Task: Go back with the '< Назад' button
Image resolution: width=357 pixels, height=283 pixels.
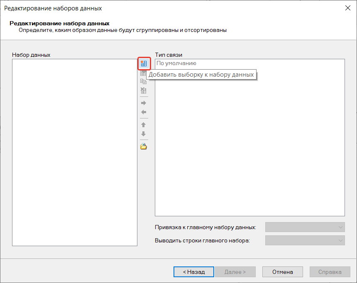Action: [193, 272]
